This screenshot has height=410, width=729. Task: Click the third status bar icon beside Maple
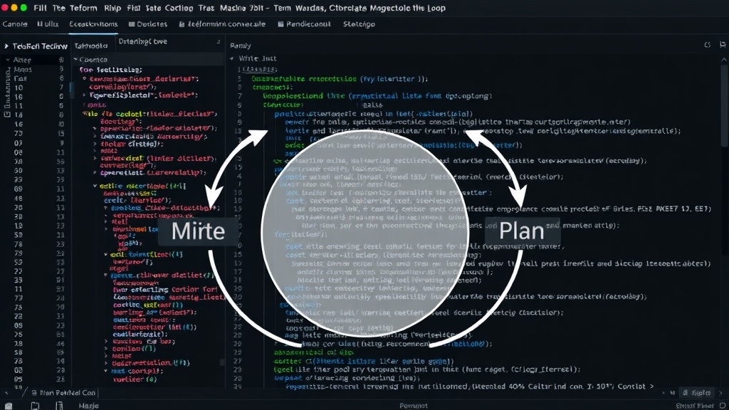(59, 406)
